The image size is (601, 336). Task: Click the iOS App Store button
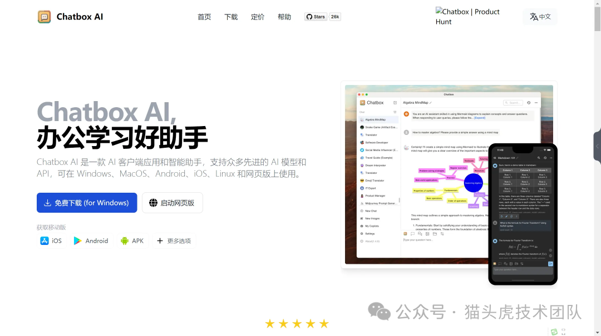click(51, 240)
